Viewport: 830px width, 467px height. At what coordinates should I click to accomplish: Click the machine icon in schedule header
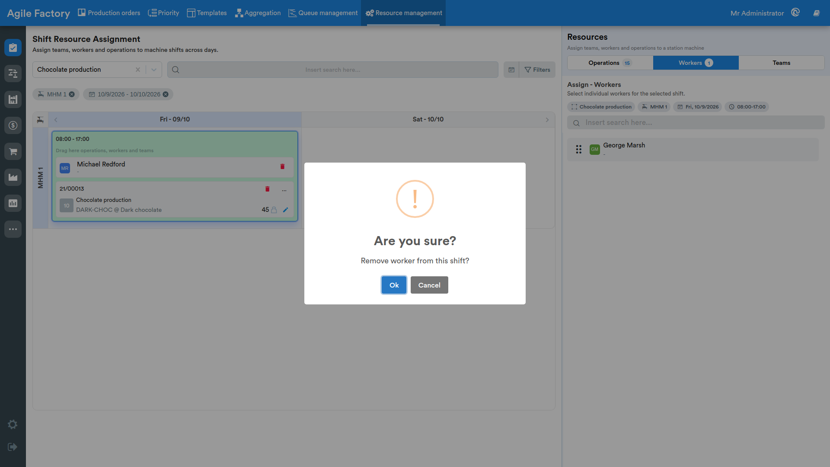click(x=40, y=120)
